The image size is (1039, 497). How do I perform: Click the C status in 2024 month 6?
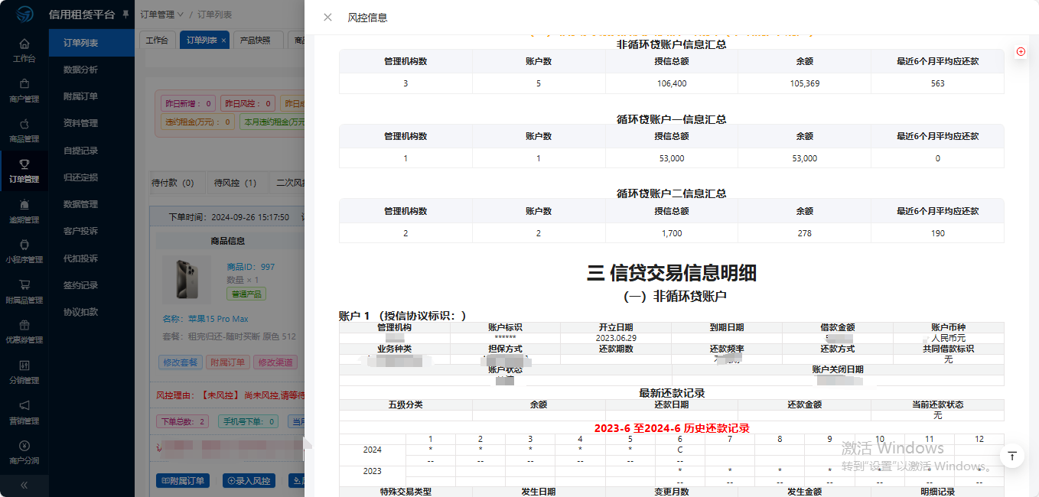click(x=680, y=450)
